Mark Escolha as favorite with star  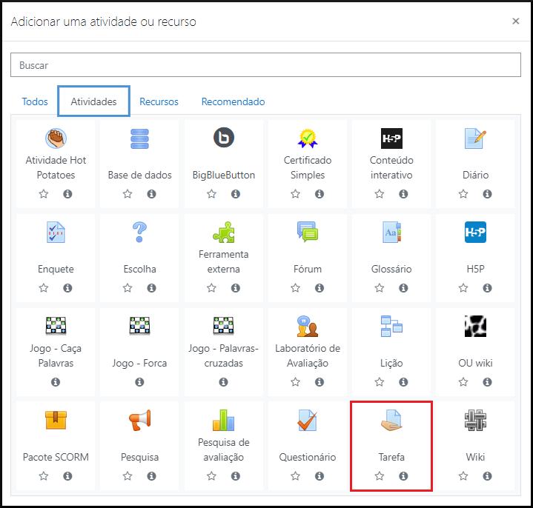[x=128, y=288]
